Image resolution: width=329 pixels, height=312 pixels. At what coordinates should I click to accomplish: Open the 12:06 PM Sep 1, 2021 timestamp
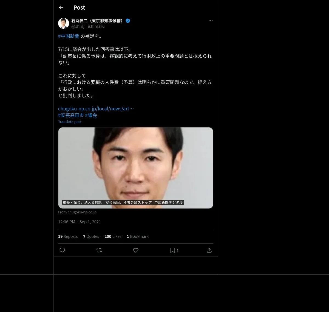80,222
